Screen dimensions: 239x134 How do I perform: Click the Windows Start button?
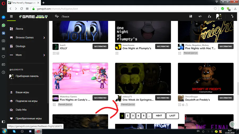tap(5, 131)
